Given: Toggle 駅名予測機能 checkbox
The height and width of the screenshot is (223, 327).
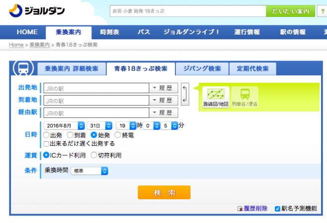Looking at the screenshot, I should coord(277,209).
